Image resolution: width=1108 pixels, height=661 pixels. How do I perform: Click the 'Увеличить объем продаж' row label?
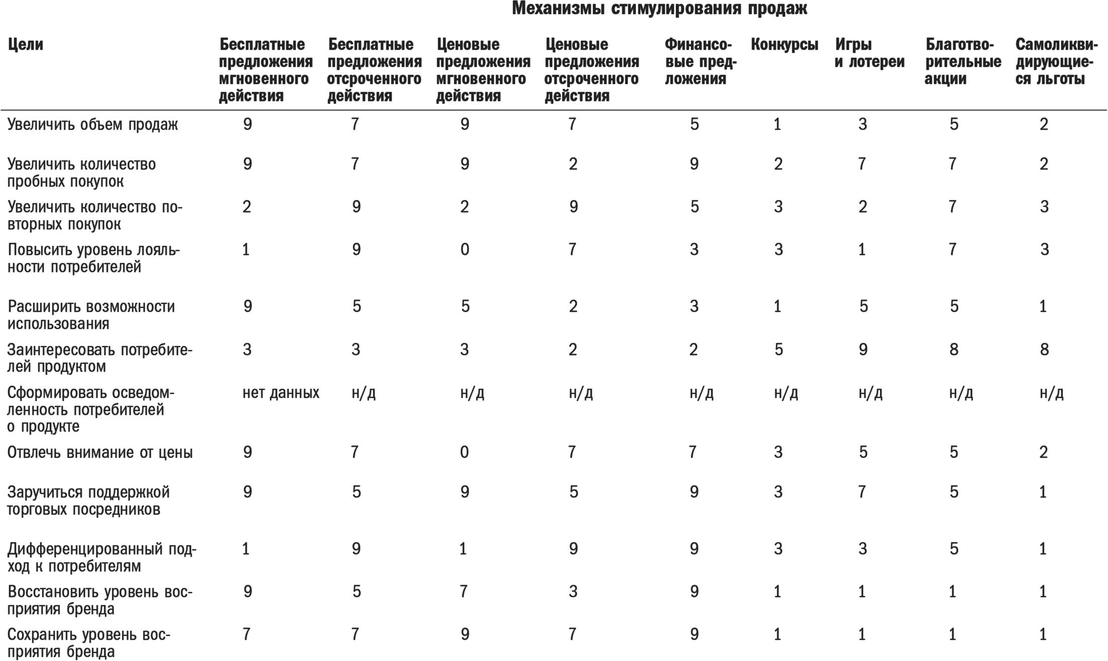pyautogui.click(x=93, y=125)
